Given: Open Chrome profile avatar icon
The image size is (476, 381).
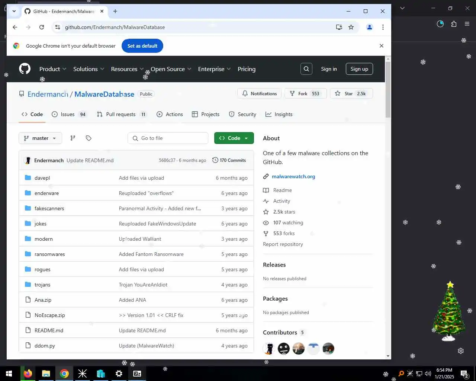Looking at the screenshot, I should point(369,27).
